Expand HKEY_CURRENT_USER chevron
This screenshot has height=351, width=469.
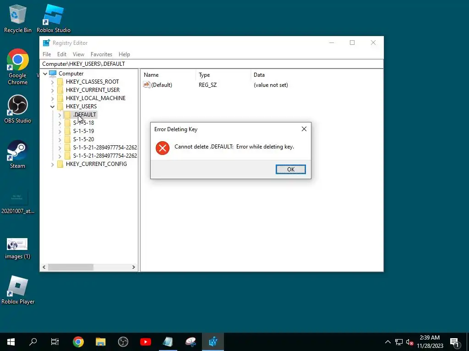click(x=52, y=90)
